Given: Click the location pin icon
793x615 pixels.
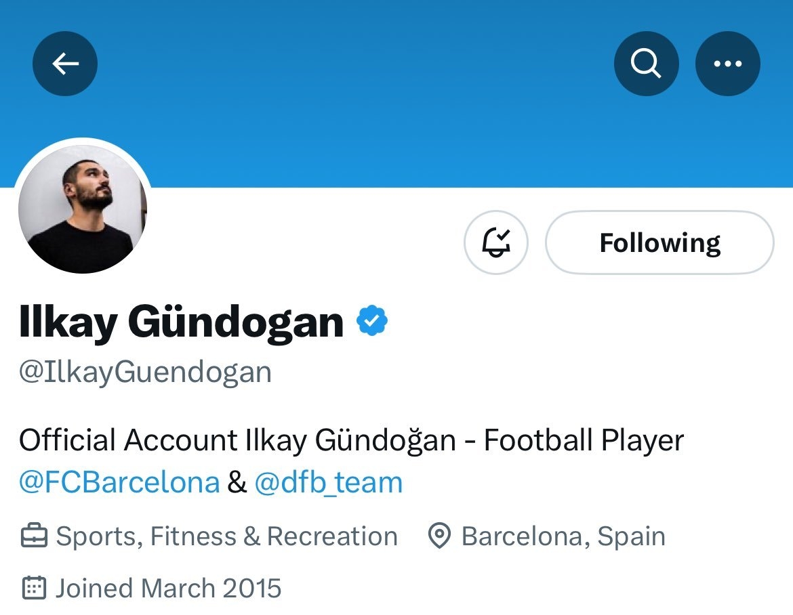Looking at the screenshot, I should tap(440, 537).
